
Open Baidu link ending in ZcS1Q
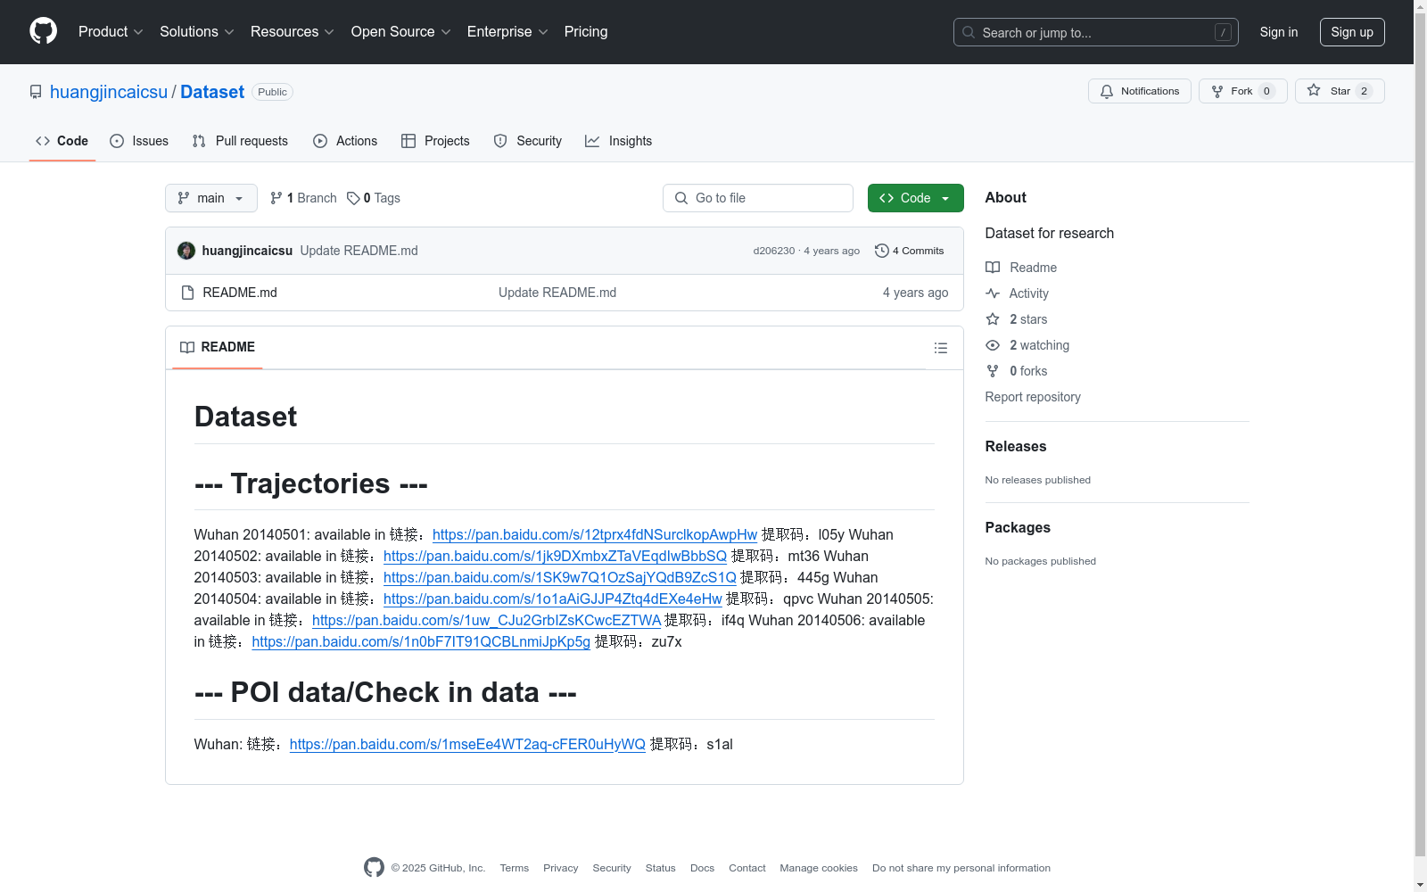(560, 577)
